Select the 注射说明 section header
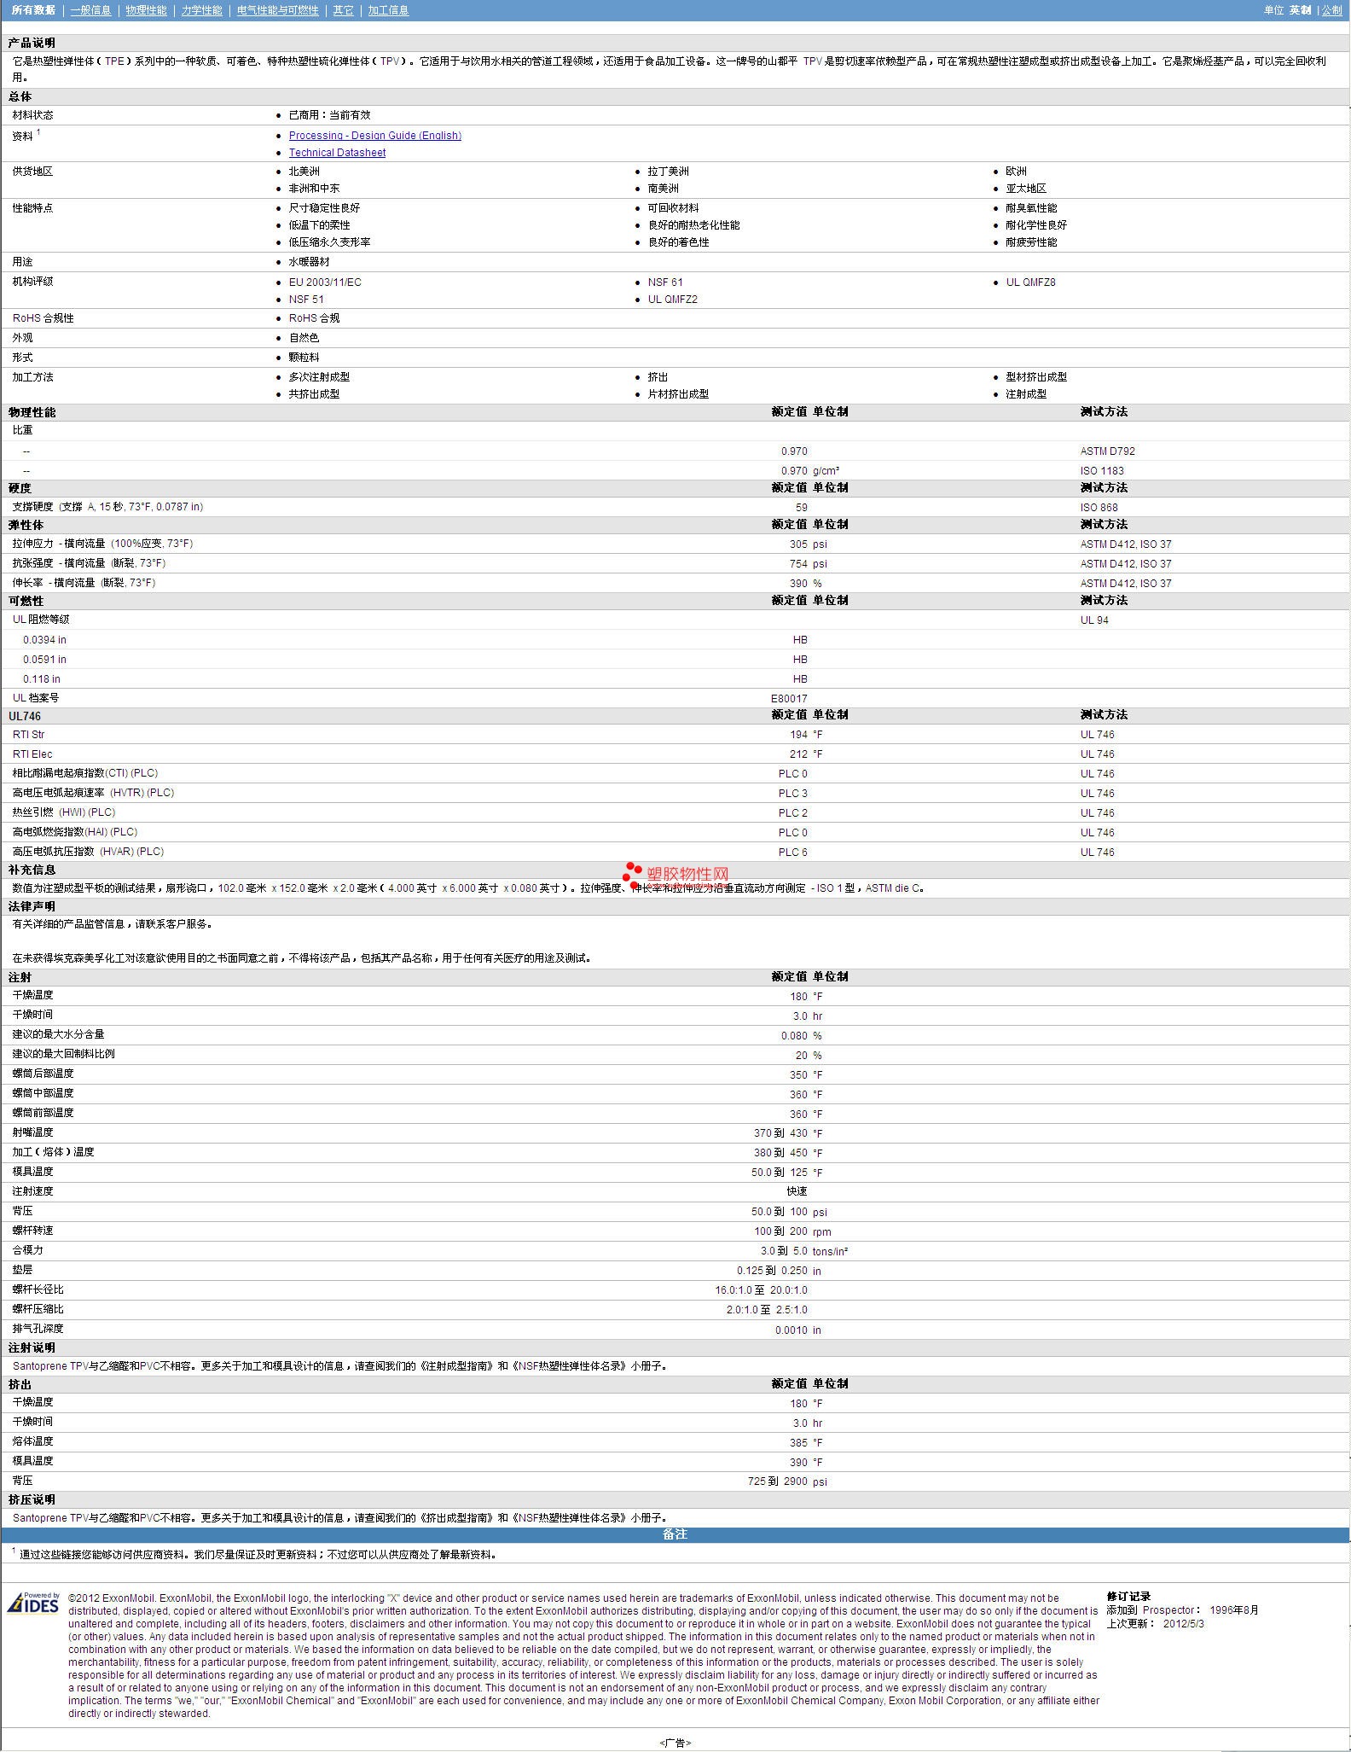This screenshot has height=1752, width=1351. (32, 1347)
